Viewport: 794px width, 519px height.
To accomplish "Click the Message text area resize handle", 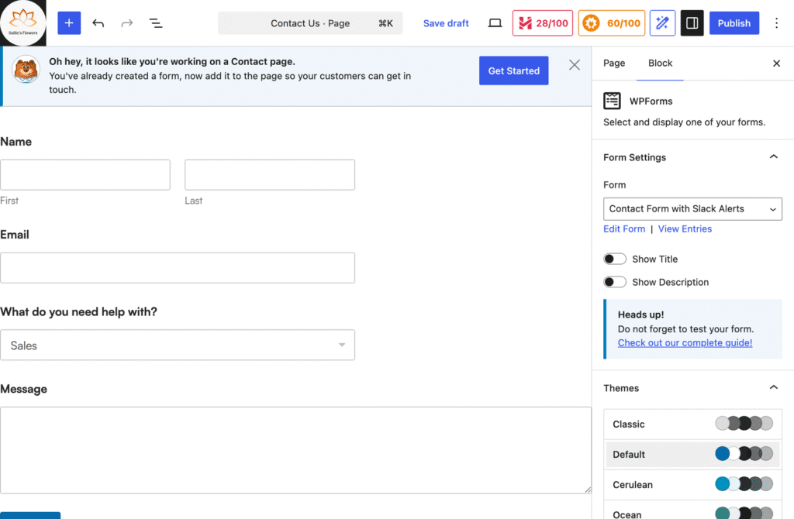I will click(588, 489).
